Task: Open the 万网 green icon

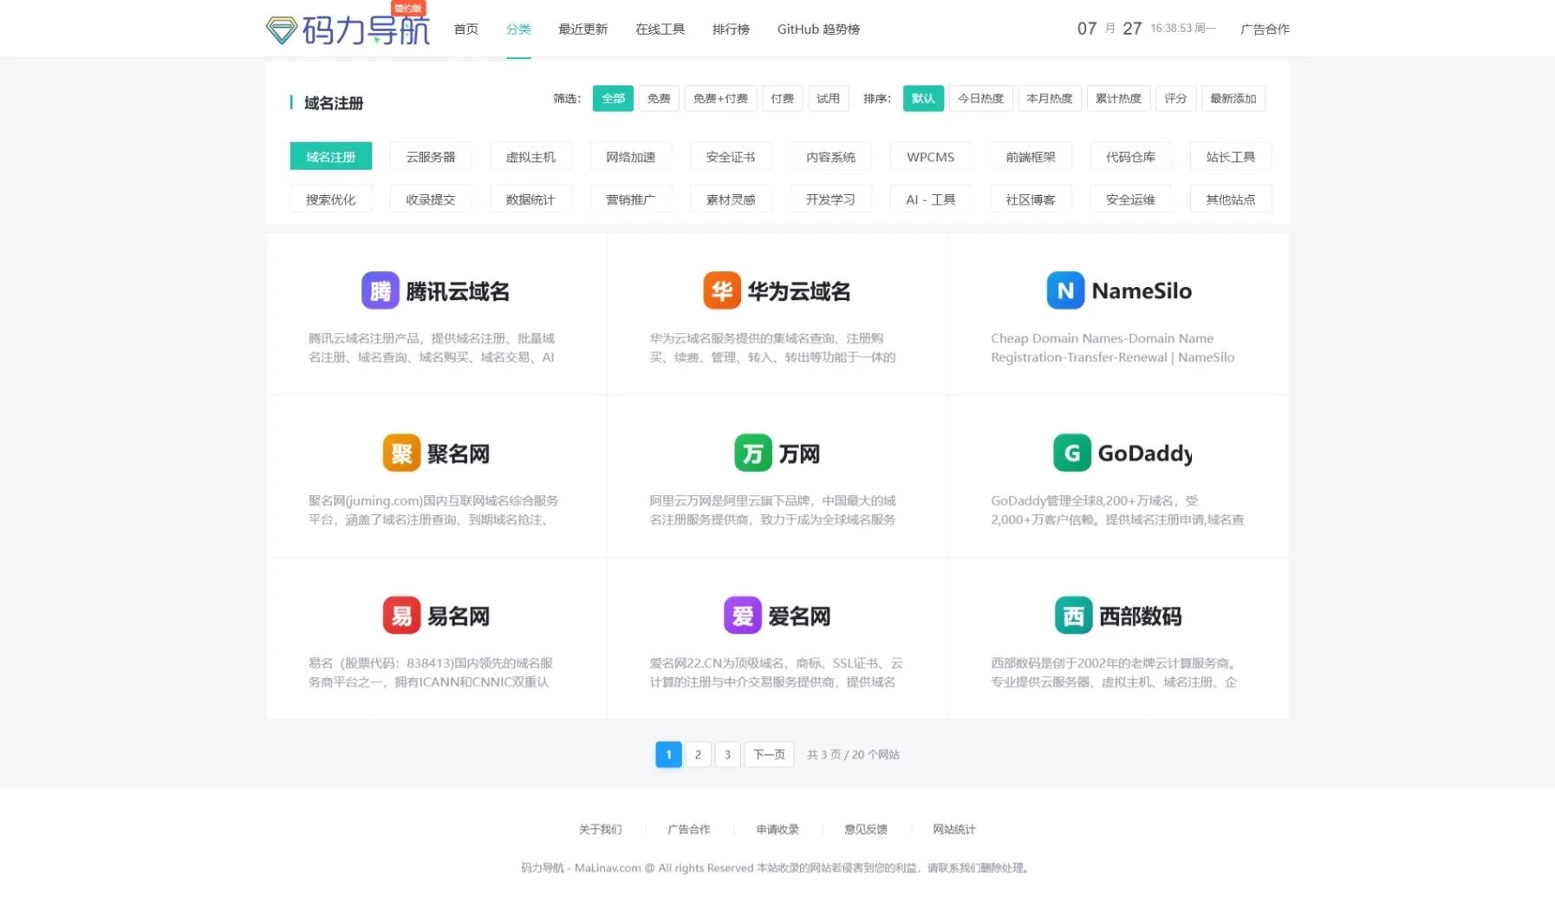Action: point(753,453)
